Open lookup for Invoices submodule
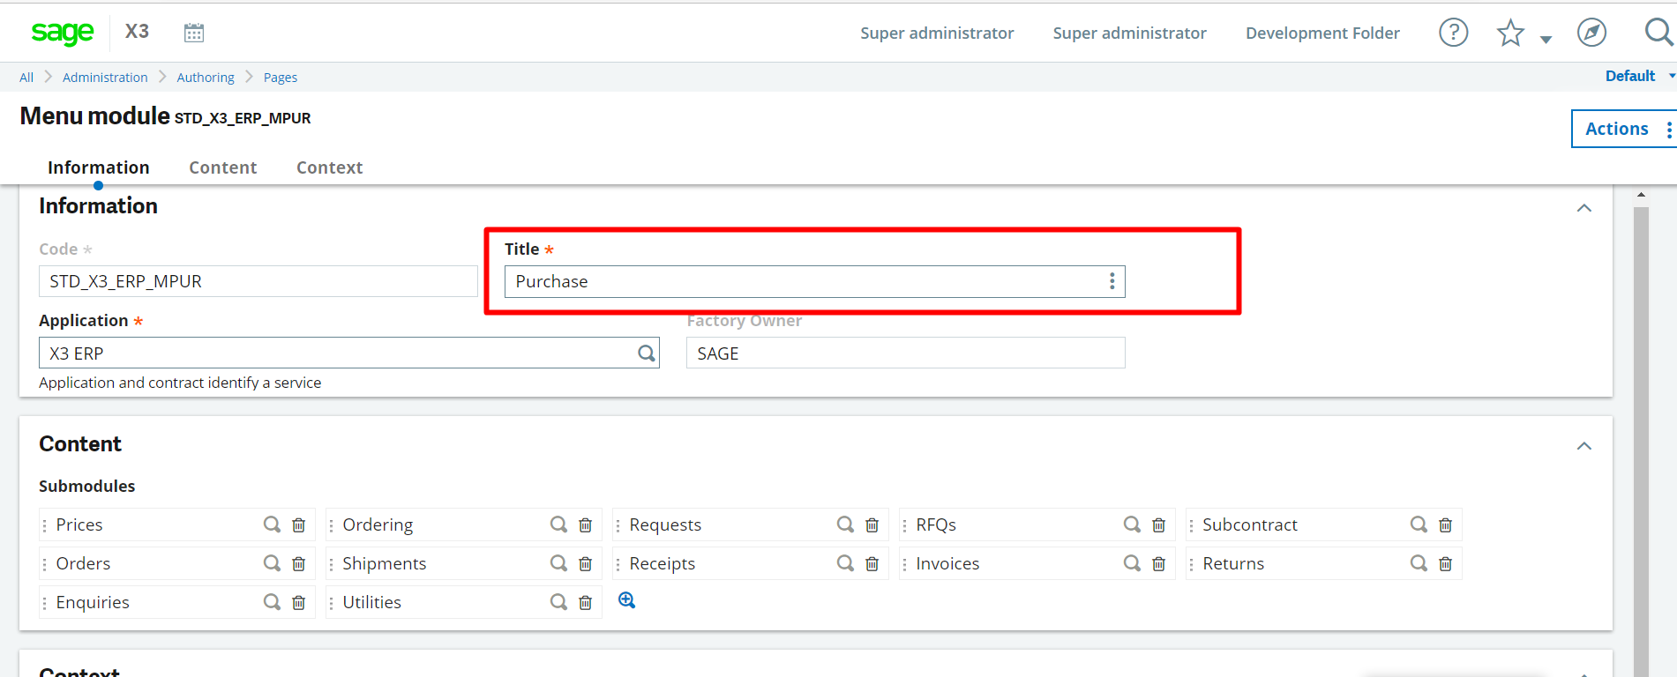Screen dimensions: 1677x677 pyautogui.click(x=1132, y=563)
